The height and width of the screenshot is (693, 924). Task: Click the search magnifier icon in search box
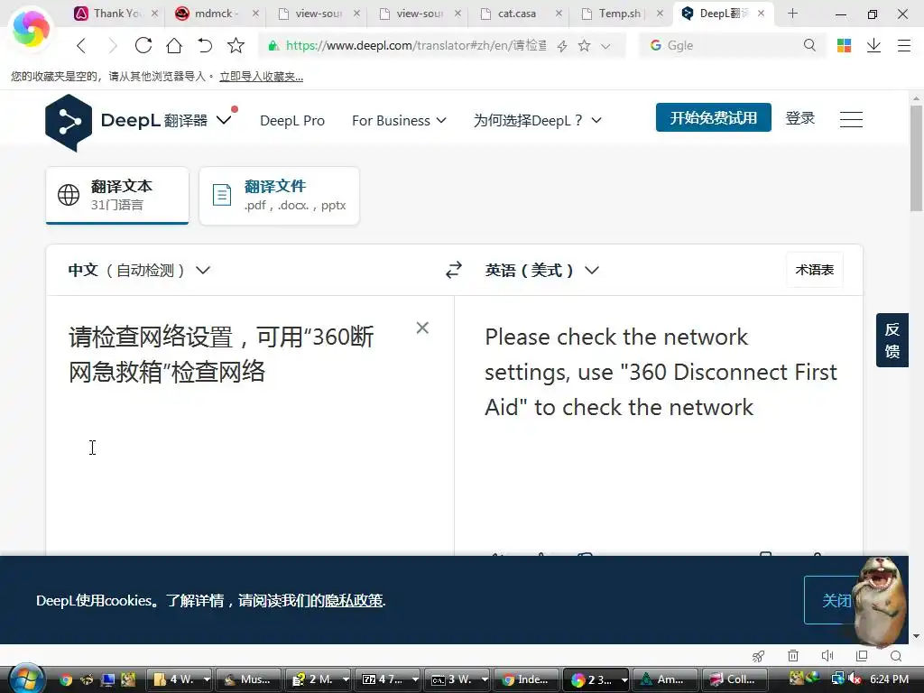point(809,45)
